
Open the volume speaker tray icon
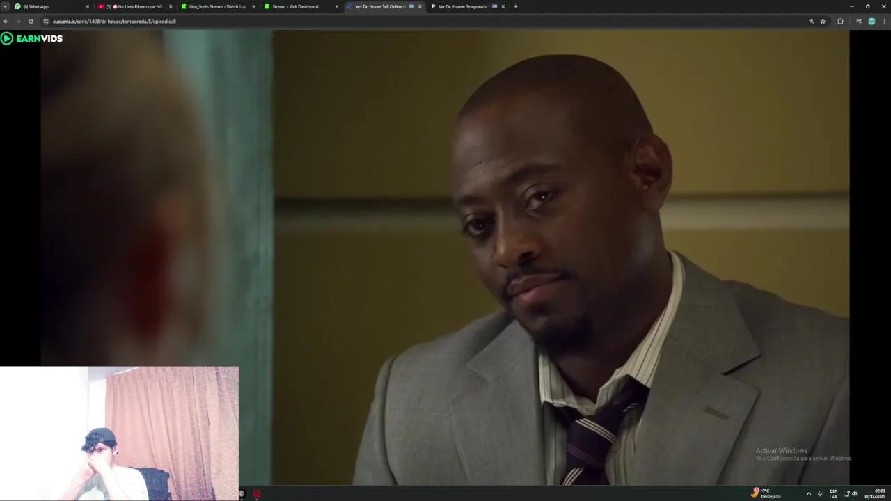[854, 493]
